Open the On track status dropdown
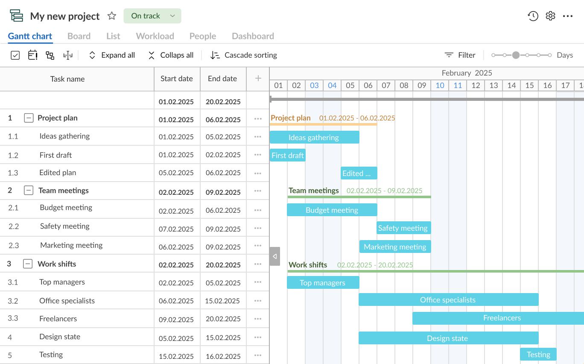This screenshot has height=364, width=584. point(152,16)
